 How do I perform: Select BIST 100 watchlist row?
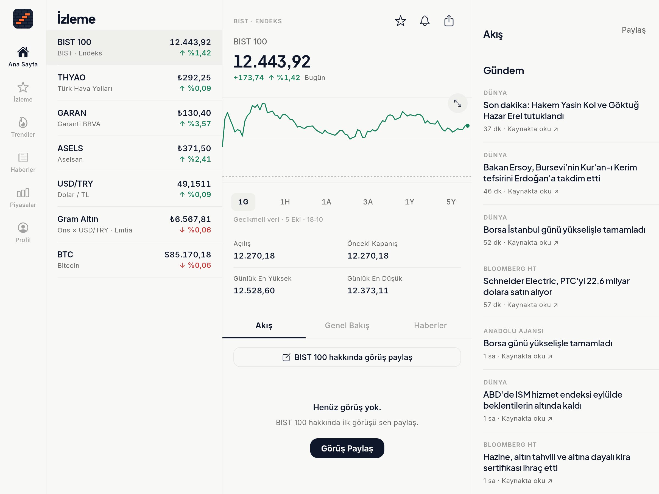coord(134,47)
